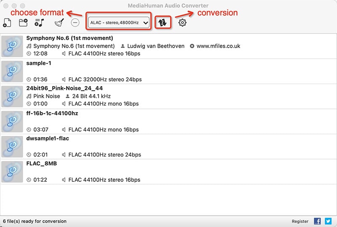Click the duration "12:08"
Viewport: 337px width, 227px height.
click(x=40, y=54)
